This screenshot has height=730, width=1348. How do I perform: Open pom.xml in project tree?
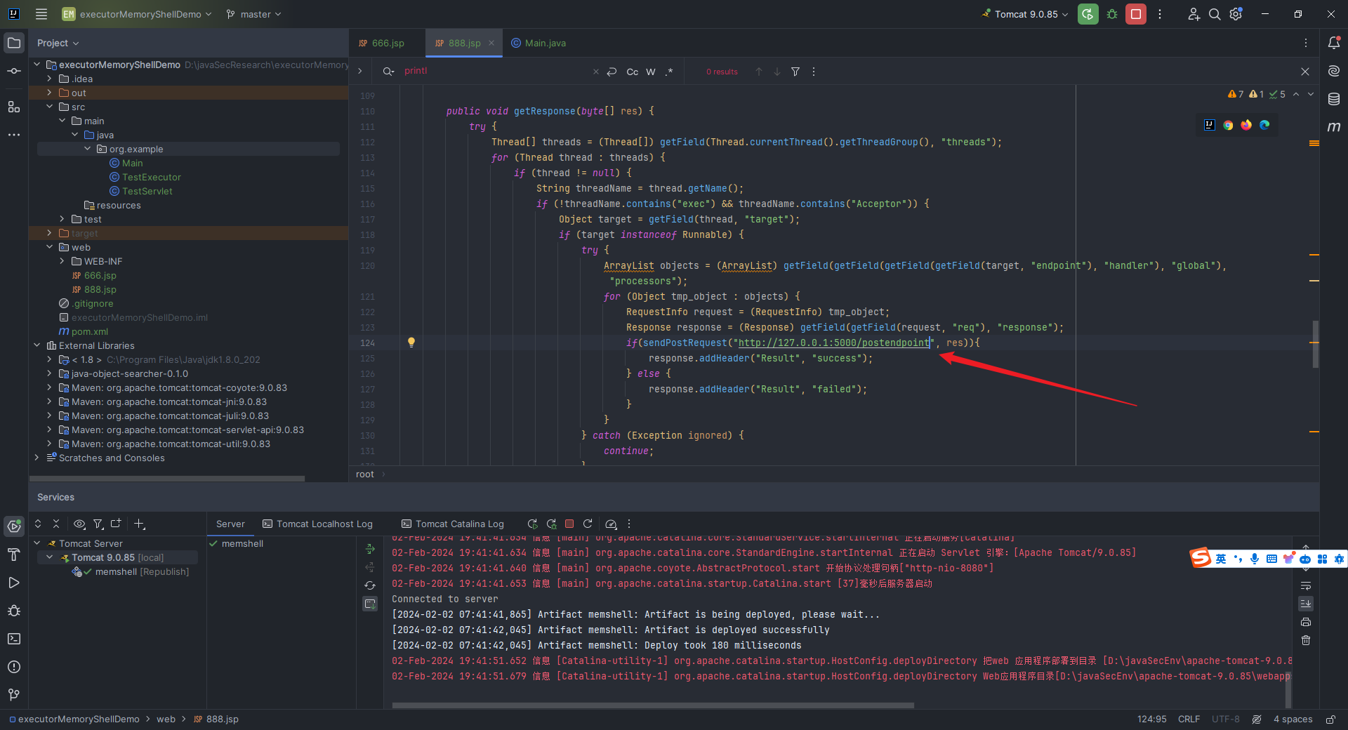pyautogui.click(x=84, y=331)
